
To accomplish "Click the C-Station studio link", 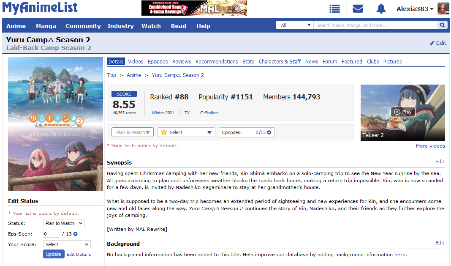I will [x=209, y=112].
